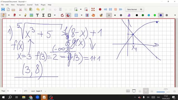Screen dimensions: 178x100
Task: Select the Pen tool
Action: (x=3, y=15)
